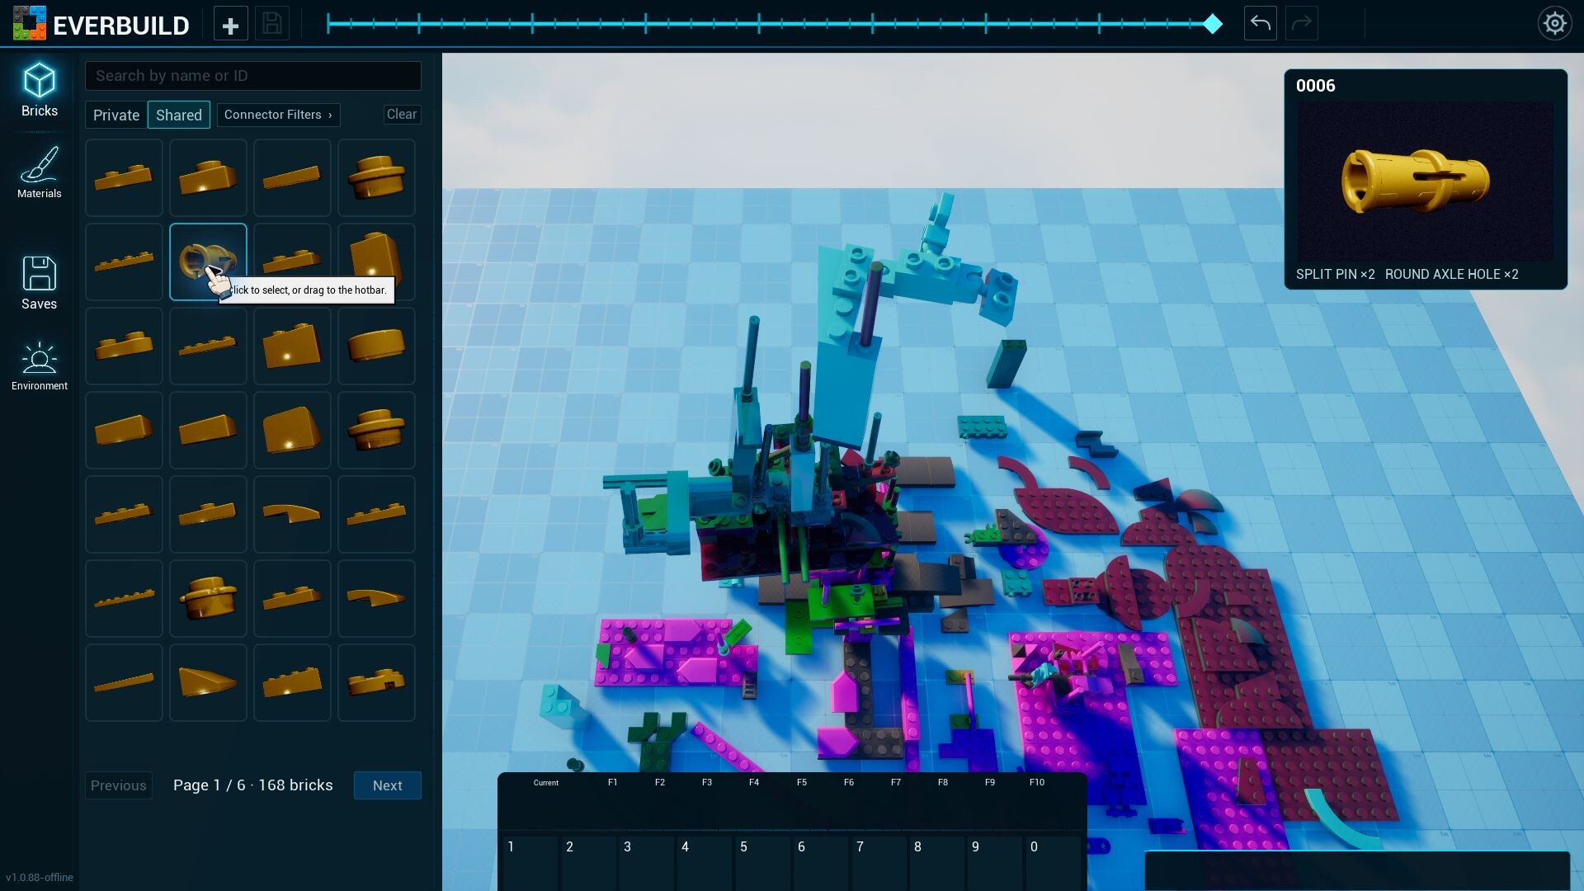Click the ROUND AXLE HOLE ×2 label
The width and height of the screenshot is (1584, 891).
pos(1451,275)
